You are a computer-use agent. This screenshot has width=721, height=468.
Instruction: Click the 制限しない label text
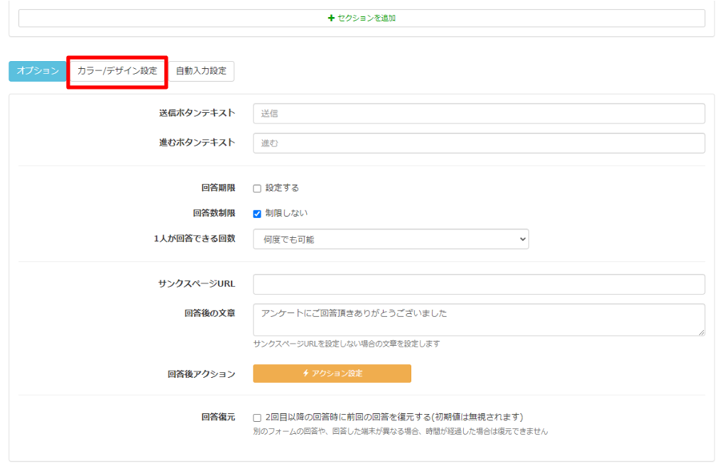click(286, 213)
